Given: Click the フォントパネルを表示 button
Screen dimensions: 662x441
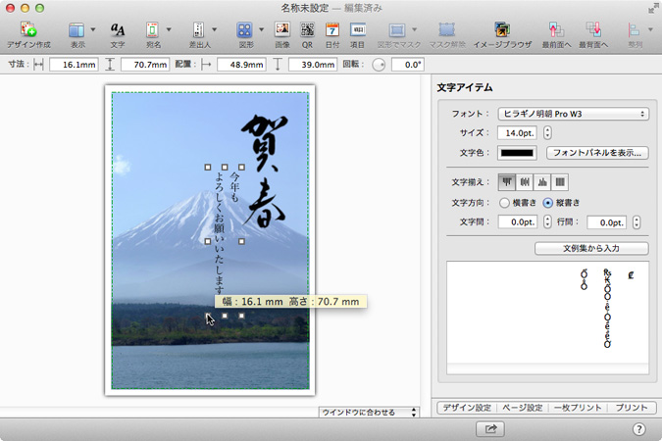Looking at the screenshot, I should click(598, 153).
